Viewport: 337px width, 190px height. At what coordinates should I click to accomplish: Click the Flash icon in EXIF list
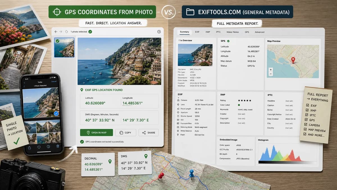tap(178, 135)
